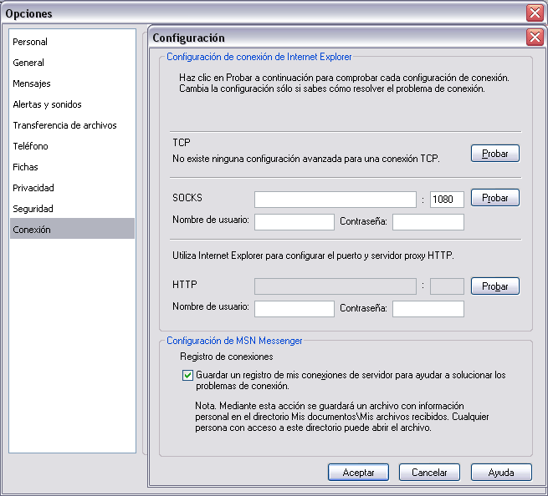Confirm settings with Aceptar
This screenshot has height=496, width=548.
click(358, 473)
